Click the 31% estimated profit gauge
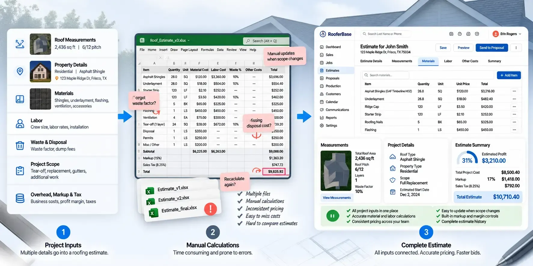The height and width of the screenshot is (266, 533). [x=467, y=158]
